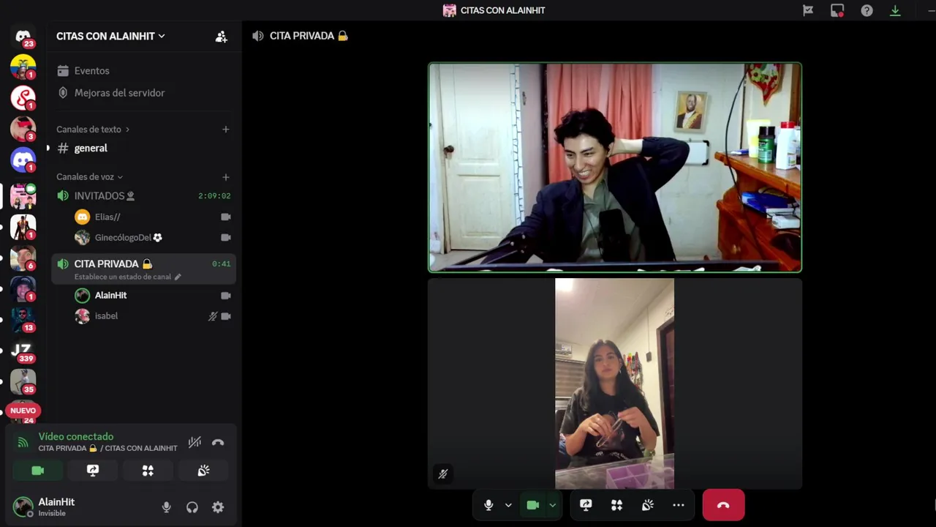This screenshot has width=936, height=527.
Task: Open soundboard from bottom call controls
Action: click(648, 505)
